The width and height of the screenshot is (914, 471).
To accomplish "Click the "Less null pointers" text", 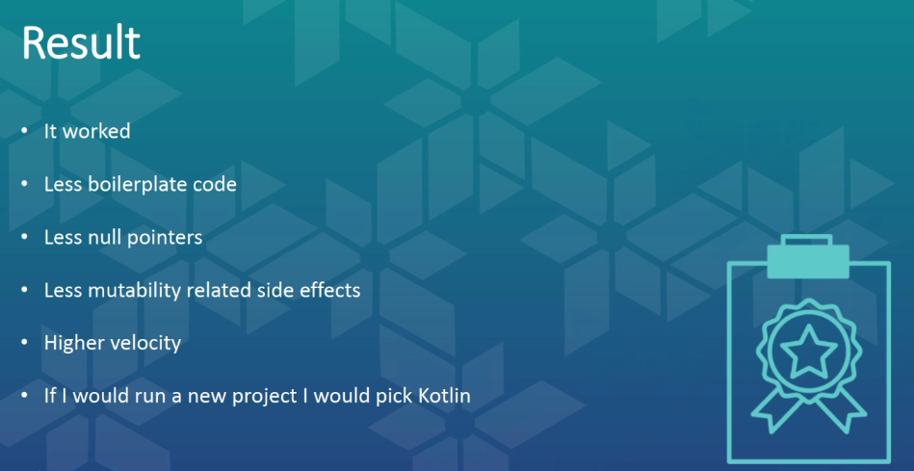I will coord(122,237).
